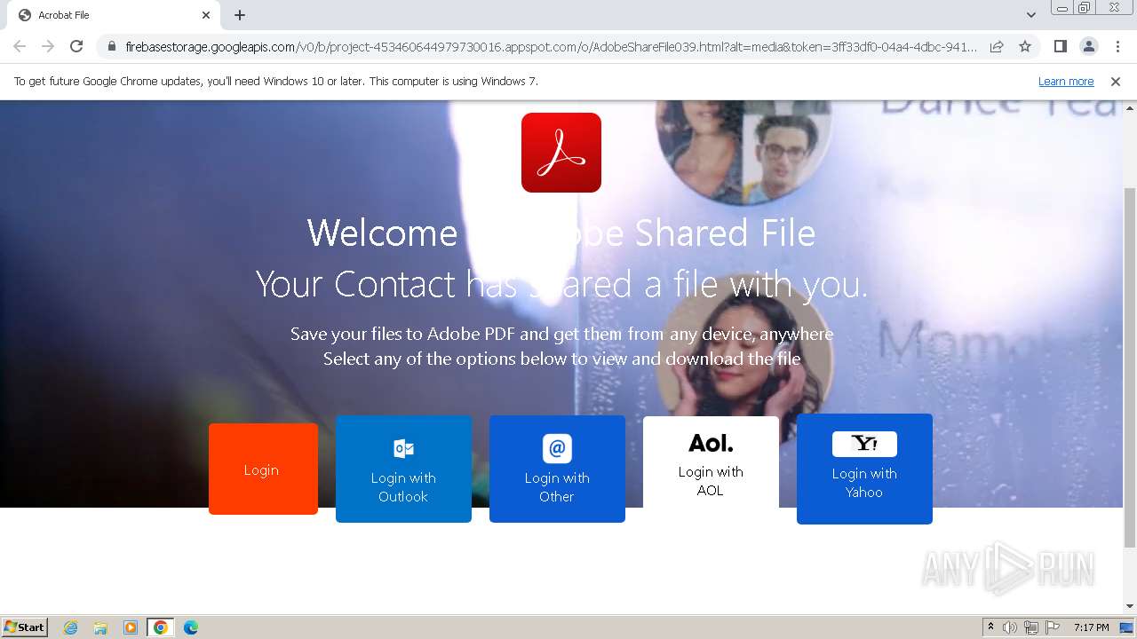The width and height of the screenshot is (1137, 639).
Task: Choose Login with AOL tile
Action: [x=711, y=462]
